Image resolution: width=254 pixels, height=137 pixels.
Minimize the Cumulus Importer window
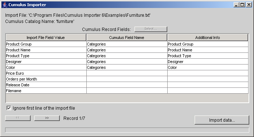coord(237,5)
